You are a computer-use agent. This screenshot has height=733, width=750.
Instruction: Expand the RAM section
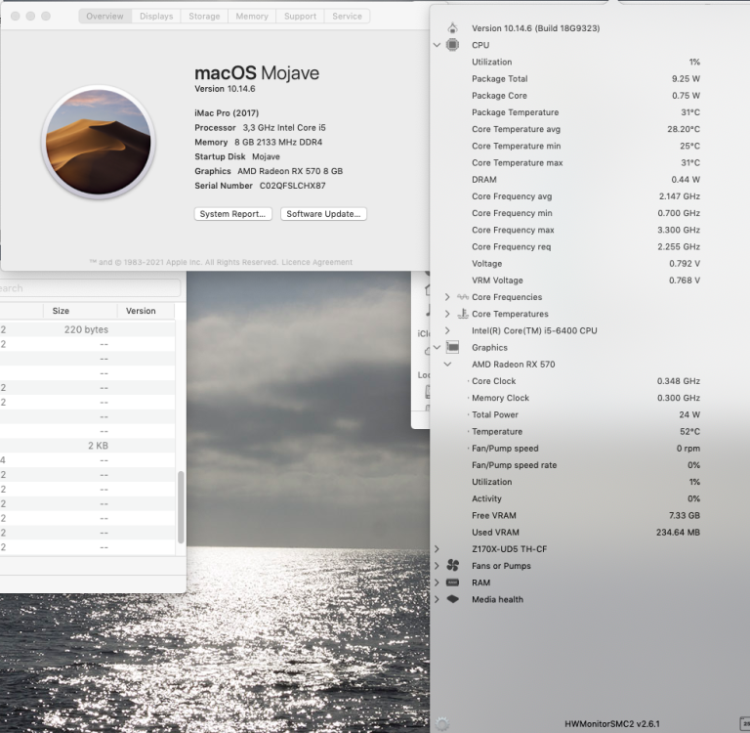437,582
